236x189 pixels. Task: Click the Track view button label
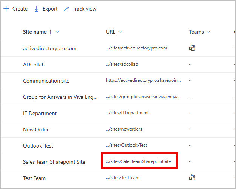click(x=84, y=9)
